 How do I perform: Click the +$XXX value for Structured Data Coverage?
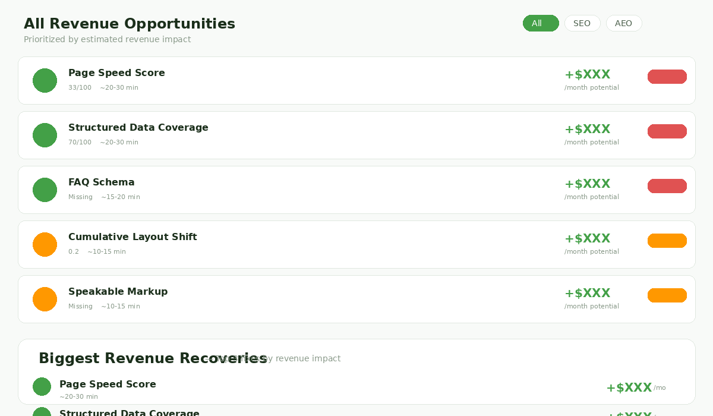pyautogui.click(x=587, y=129)
